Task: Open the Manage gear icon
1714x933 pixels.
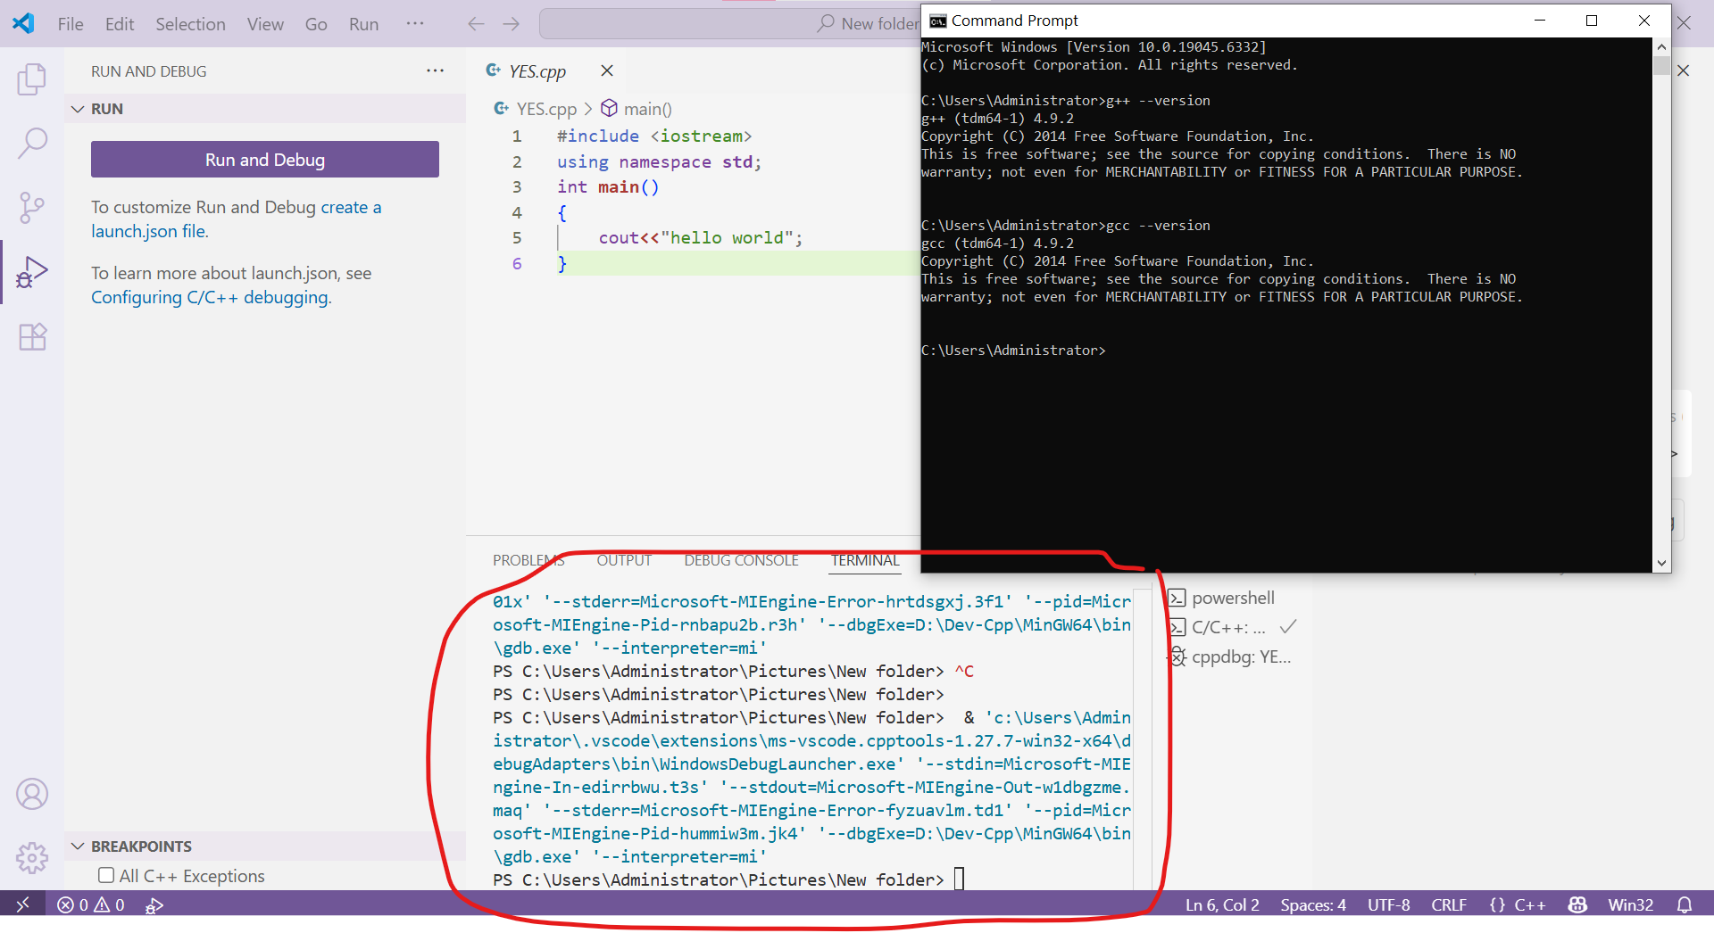Action: (x=32, y=858)
